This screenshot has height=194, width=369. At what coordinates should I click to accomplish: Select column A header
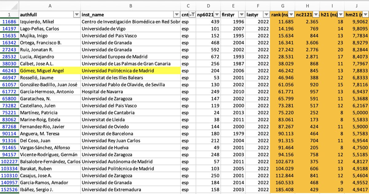(x=50, y=5)
